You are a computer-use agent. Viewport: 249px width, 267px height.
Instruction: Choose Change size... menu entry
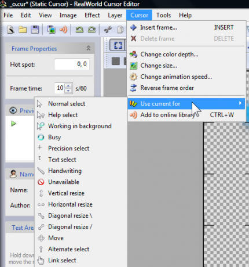tap(186, 66)
